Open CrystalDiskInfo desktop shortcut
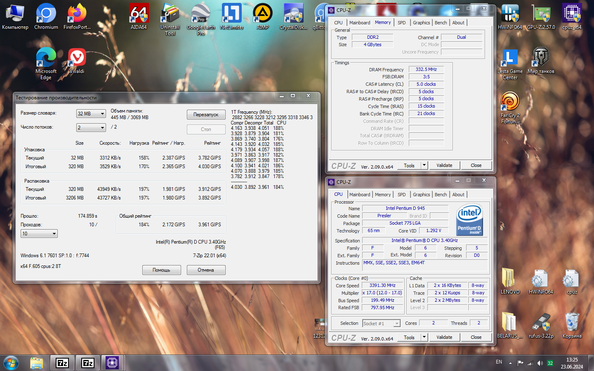 coord(294,16)
